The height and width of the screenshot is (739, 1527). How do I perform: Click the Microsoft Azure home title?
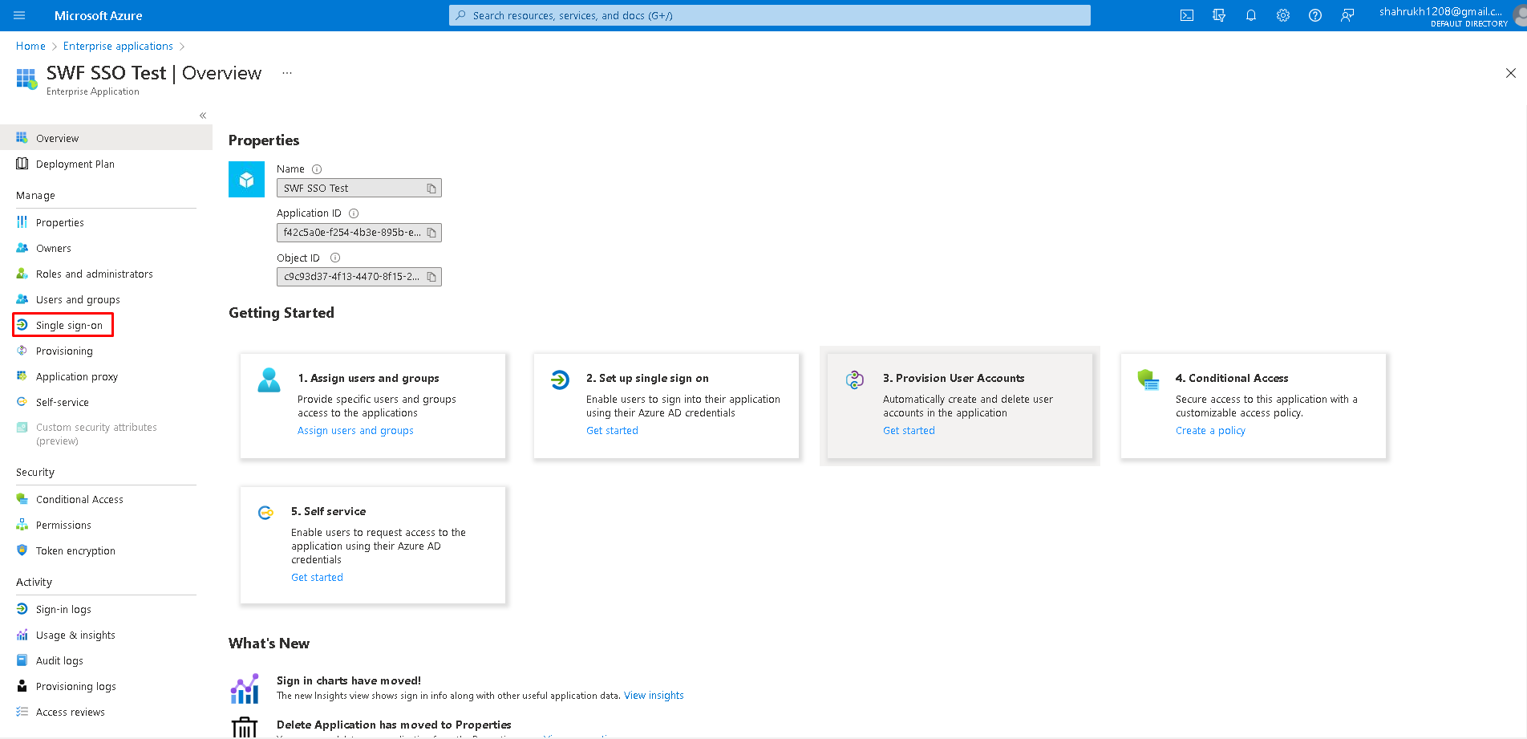(x=98, y=15)
